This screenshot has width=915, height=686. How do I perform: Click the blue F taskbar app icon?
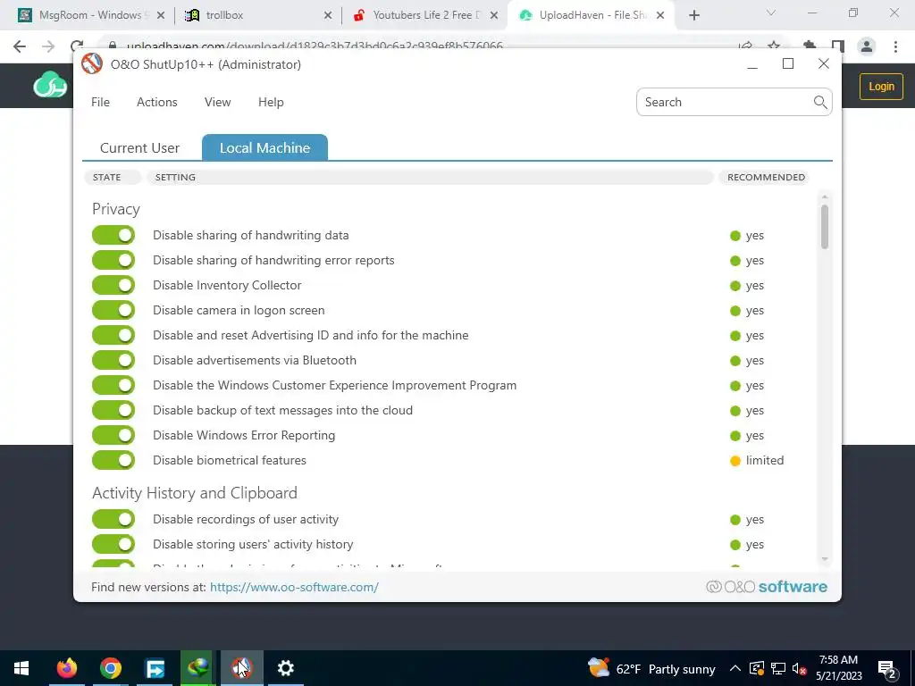click(x=155, y=668)
